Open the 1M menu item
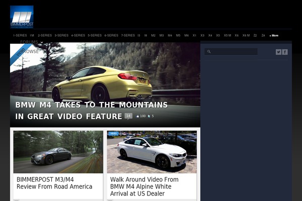The height and width of the screenshot is (201, 302). [x=32, y=35]
